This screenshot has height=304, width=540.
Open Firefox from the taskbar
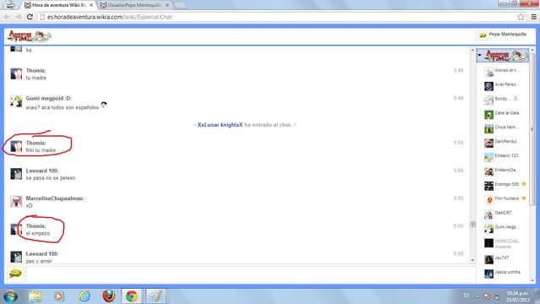point(109,296)
